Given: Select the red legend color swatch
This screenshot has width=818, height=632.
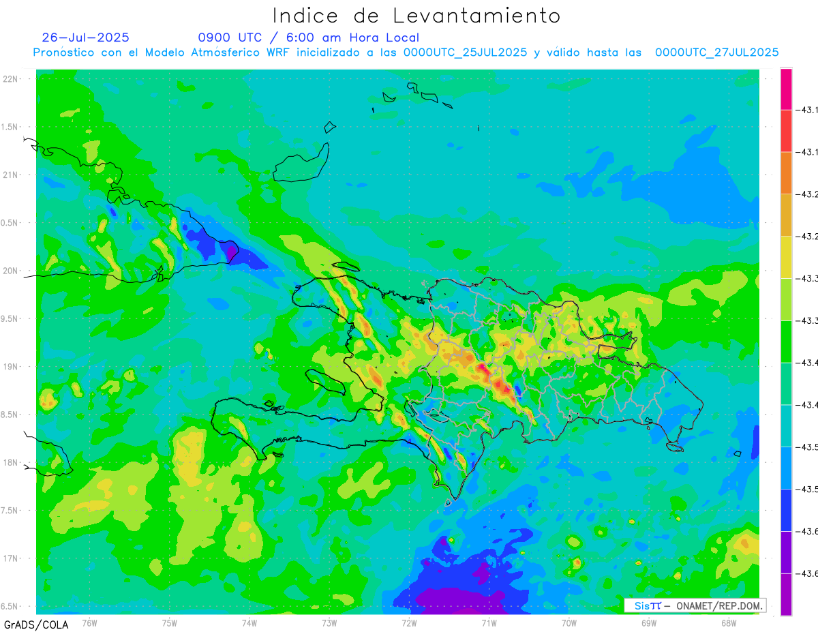Looking at the screenshot, I should point(786,131).
